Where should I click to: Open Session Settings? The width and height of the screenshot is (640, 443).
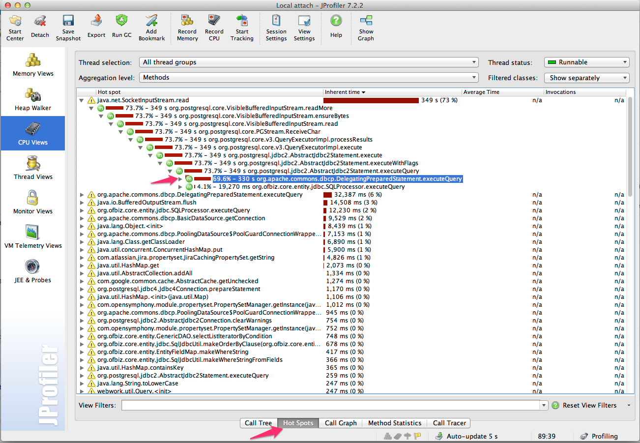click(276, 28)
